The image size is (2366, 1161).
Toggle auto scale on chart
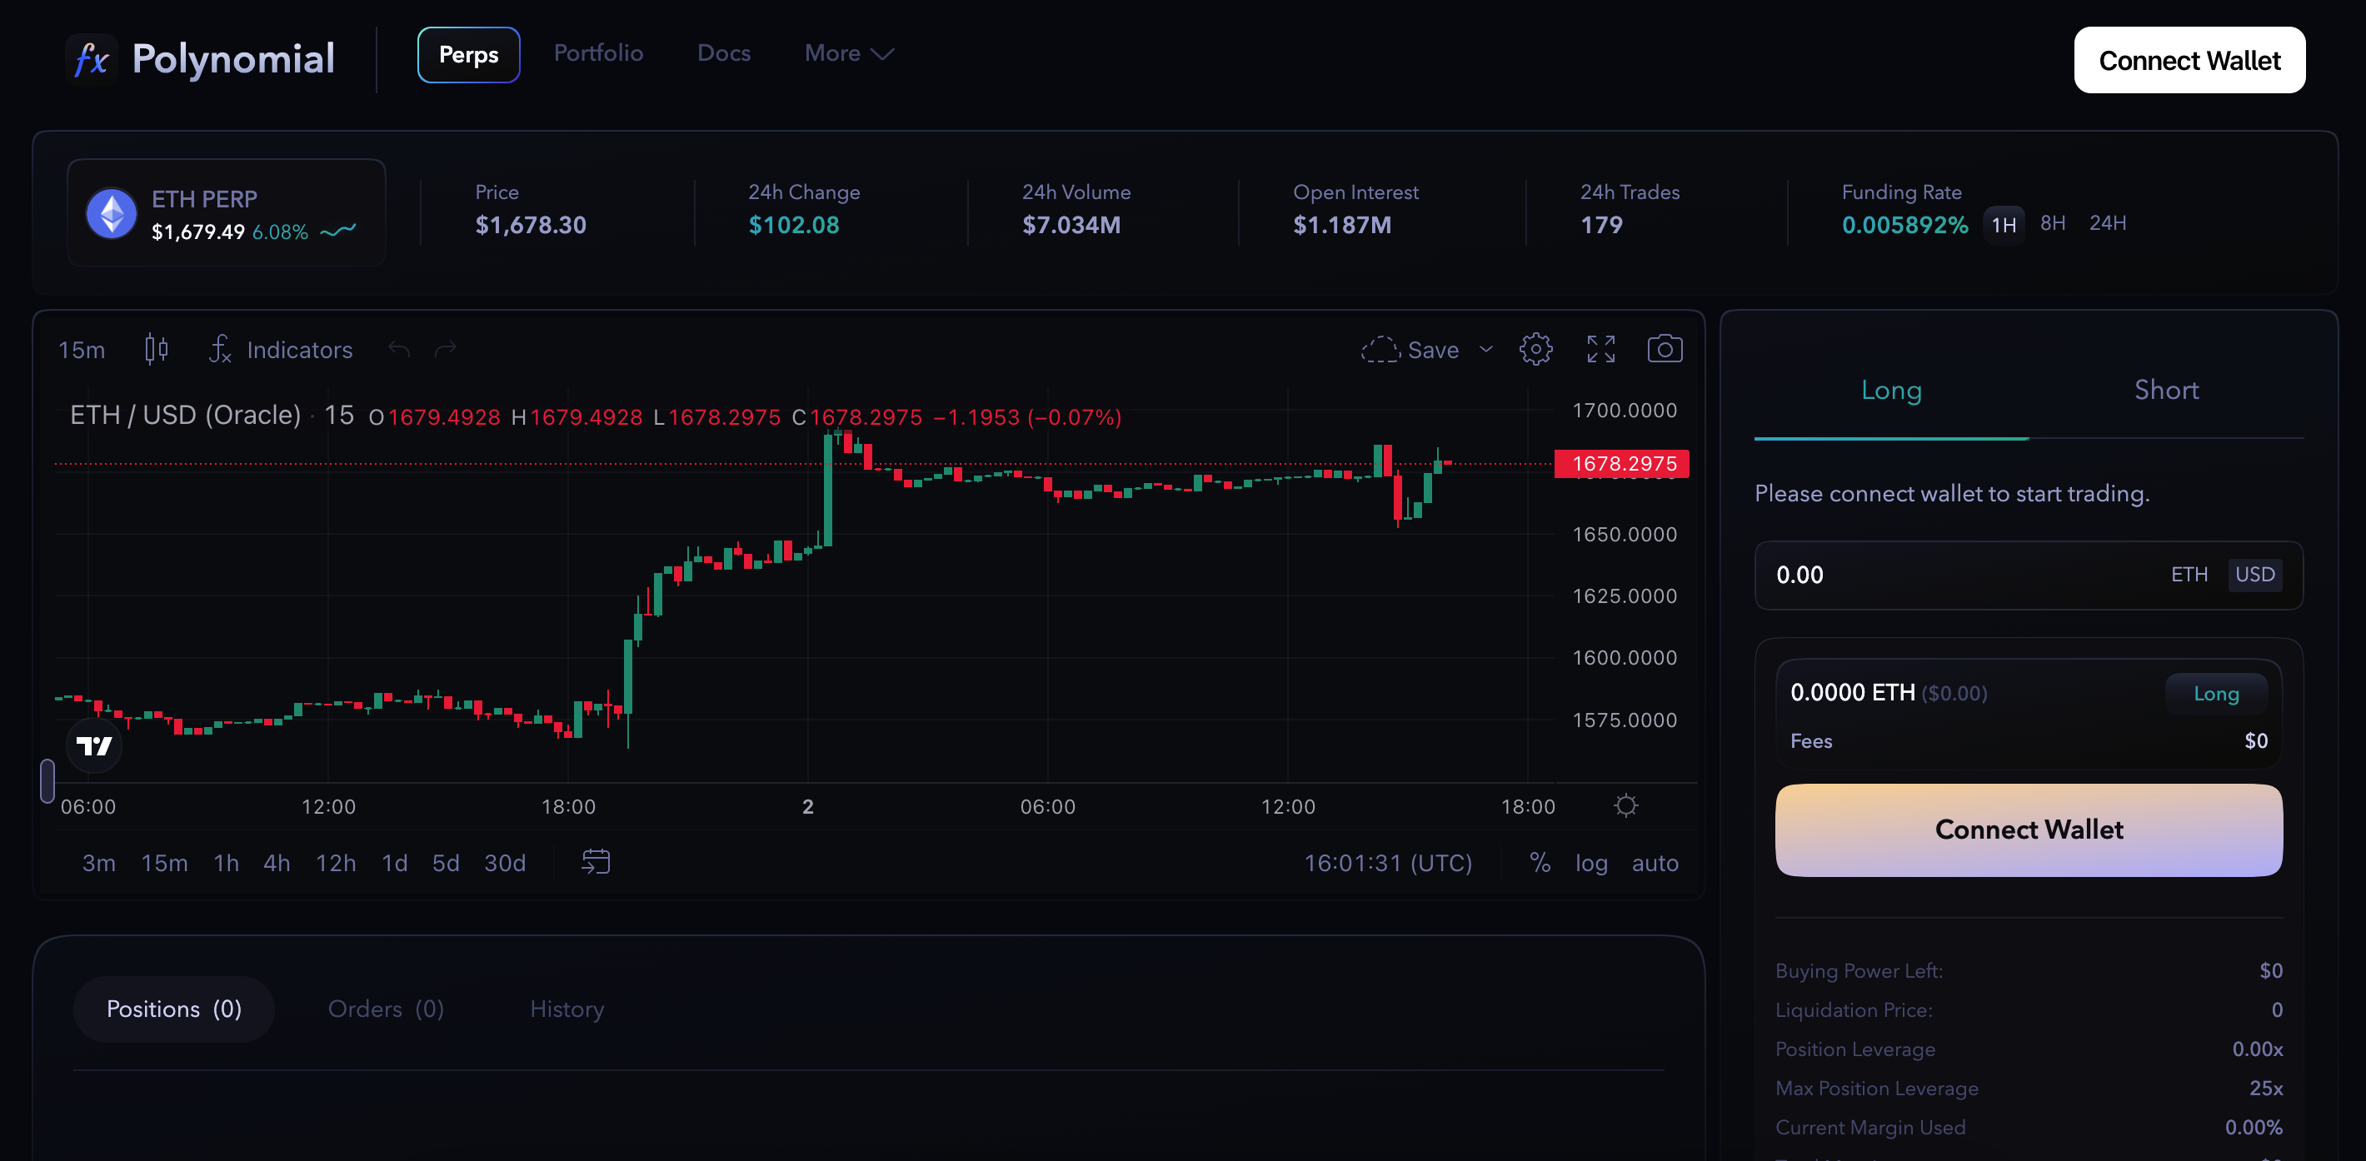[x=1655, y=863]
